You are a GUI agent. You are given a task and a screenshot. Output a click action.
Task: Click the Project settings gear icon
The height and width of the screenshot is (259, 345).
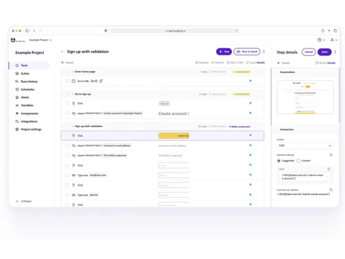(x=17, y=129)
